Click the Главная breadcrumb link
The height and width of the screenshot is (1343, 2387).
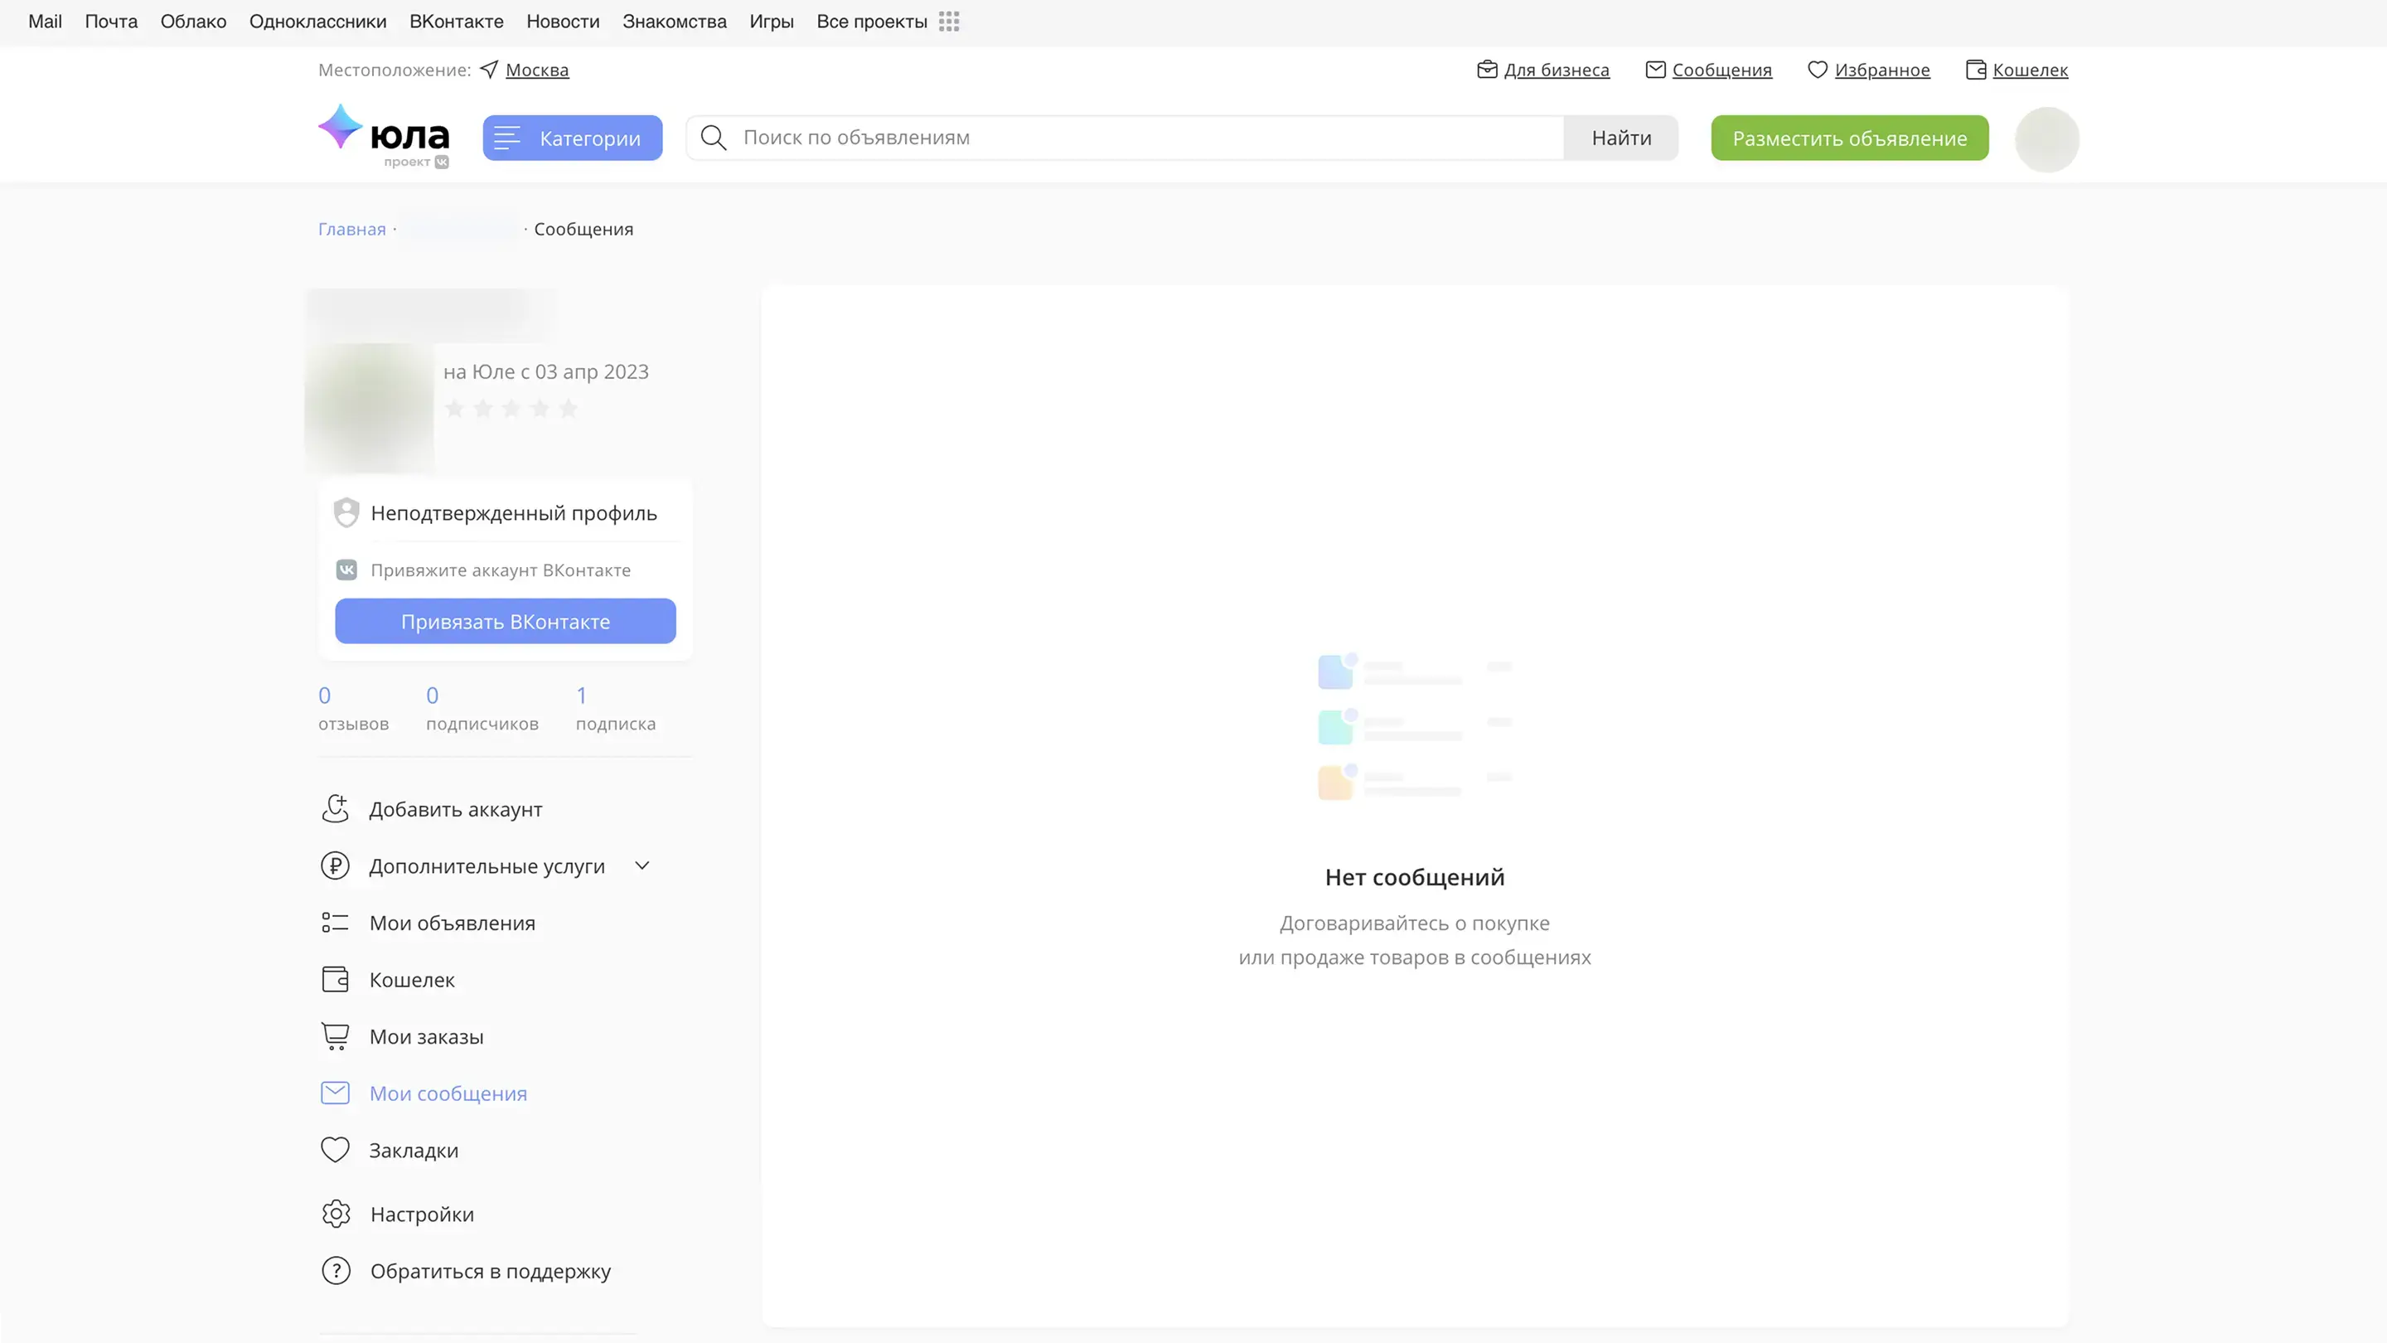[351, 229]
